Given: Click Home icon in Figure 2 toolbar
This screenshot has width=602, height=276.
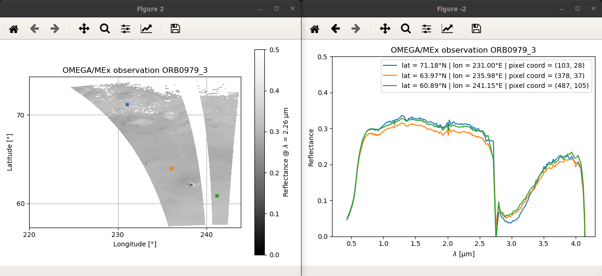Looking at the screenshot, I should [14, 29].
